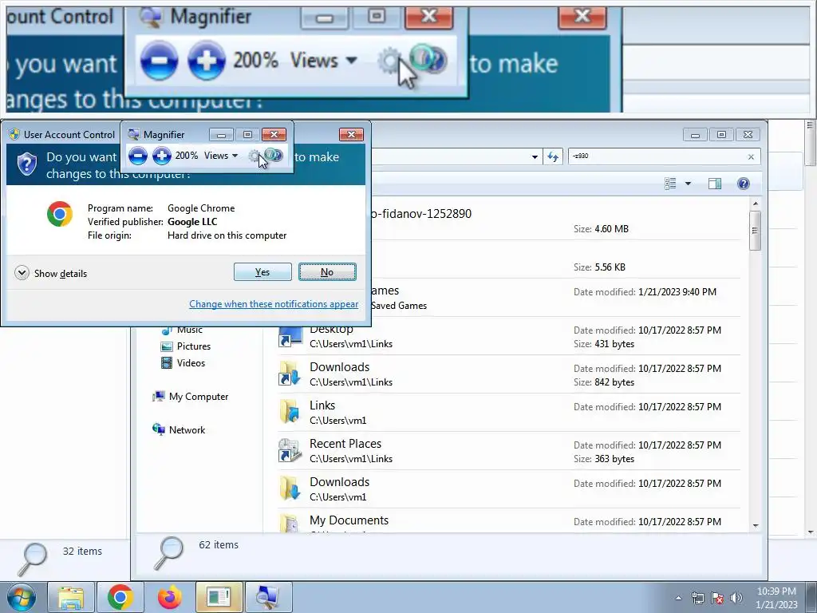Open Firefox from taskbar
Viewport: 817px width, 613px height.
pyautogui.click(x=170, y=597)
